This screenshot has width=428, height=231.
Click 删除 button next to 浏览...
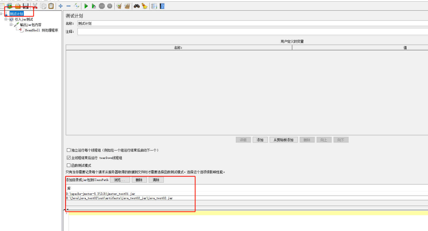[x=139, y=180]
